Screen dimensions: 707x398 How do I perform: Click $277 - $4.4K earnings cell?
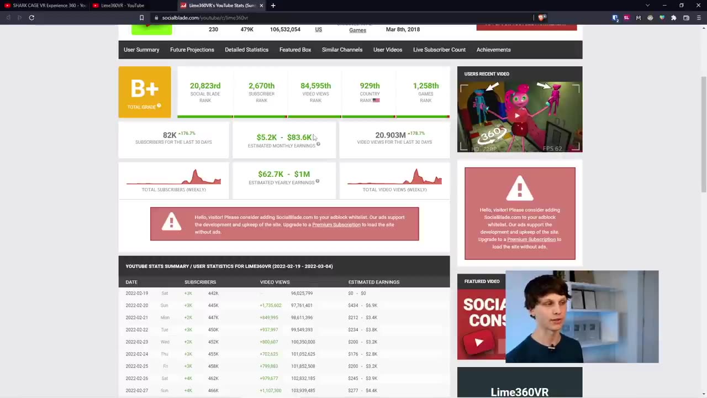(362, 390)
